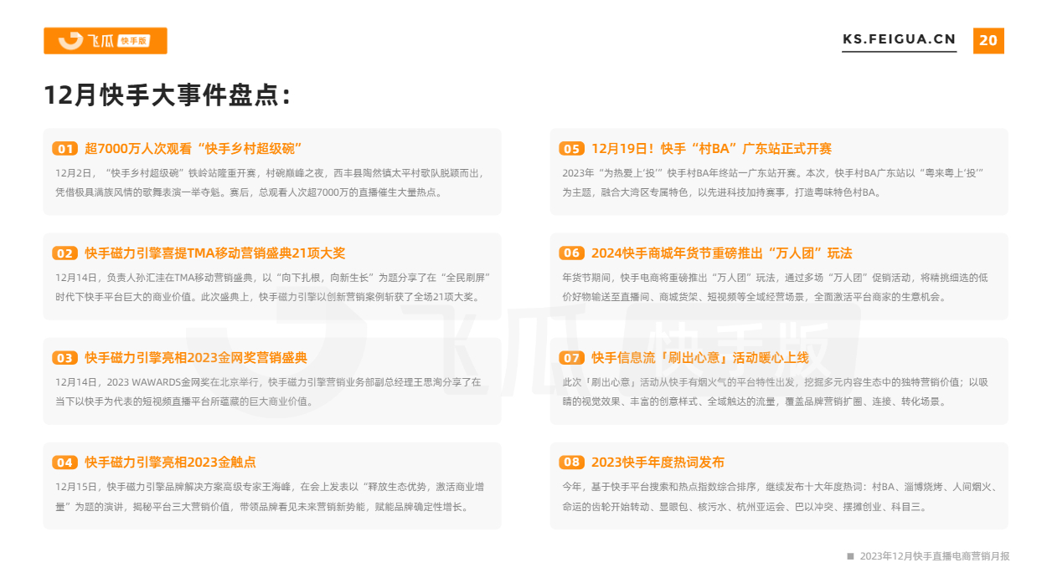The height and width of the screenshot is (588, 1047).
Task: Click heading 12月19日！快手"村BA"广东站正式开赛
Action: 711,149
